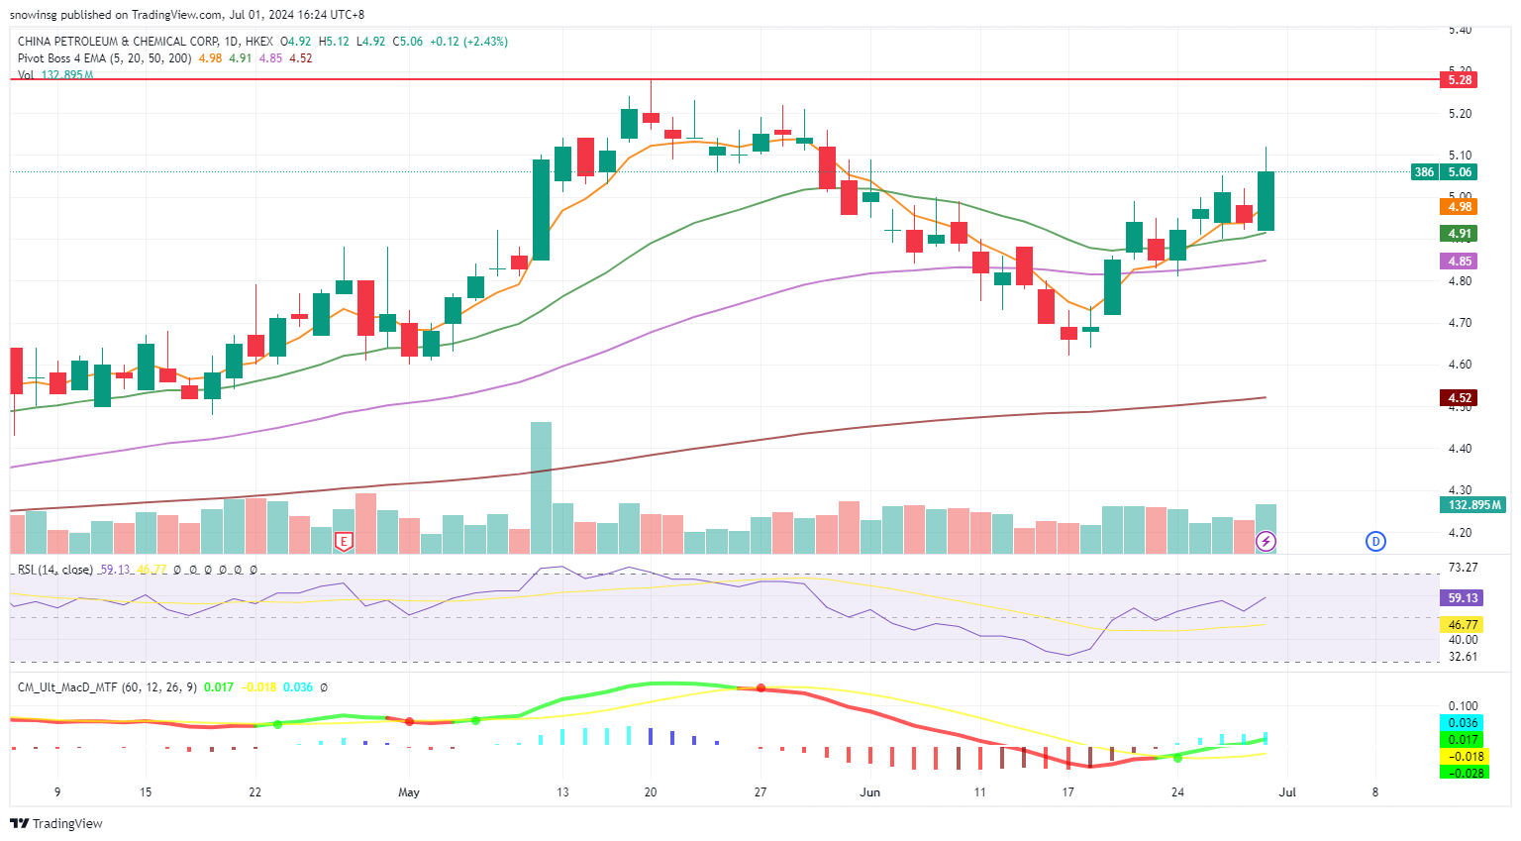Click the tallest volume bar in mid-May
Image resolution: width=1521 pixels, height=841 pixels.
(x=541, y=487)
